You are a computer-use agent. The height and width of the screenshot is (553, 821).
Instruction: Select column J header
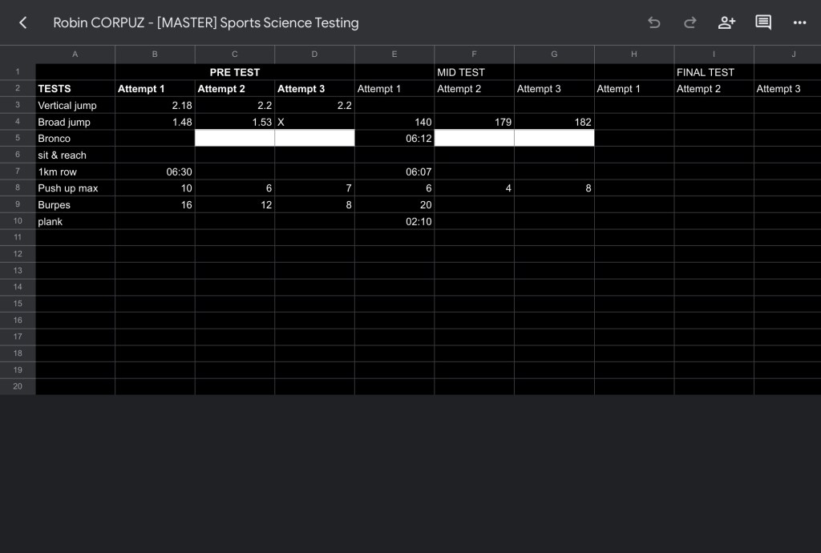pos(792,54)
